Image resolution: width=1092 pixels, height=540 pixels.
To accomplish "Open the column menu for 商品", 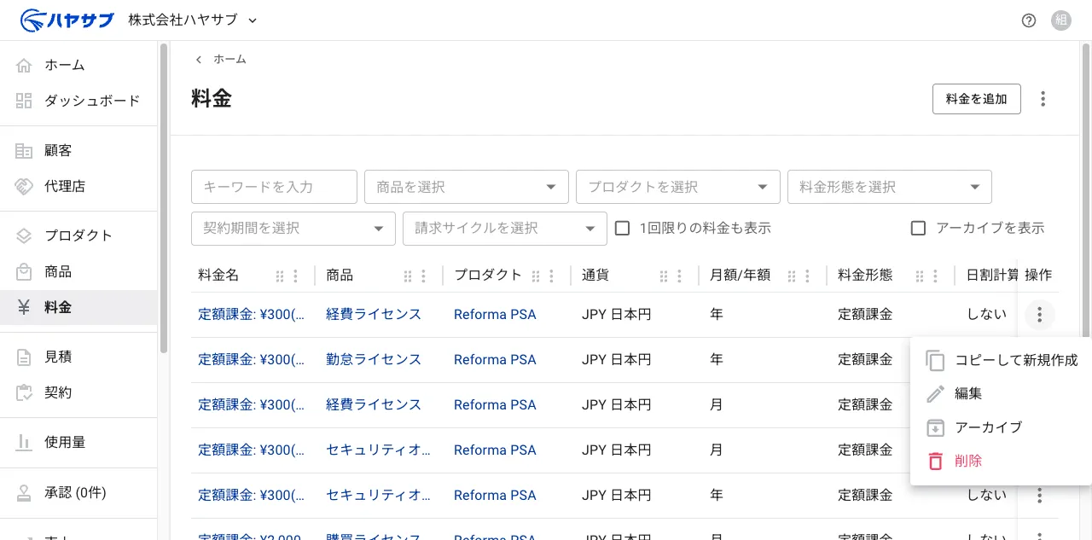I will pyautogui.click(x=423, y=276).
